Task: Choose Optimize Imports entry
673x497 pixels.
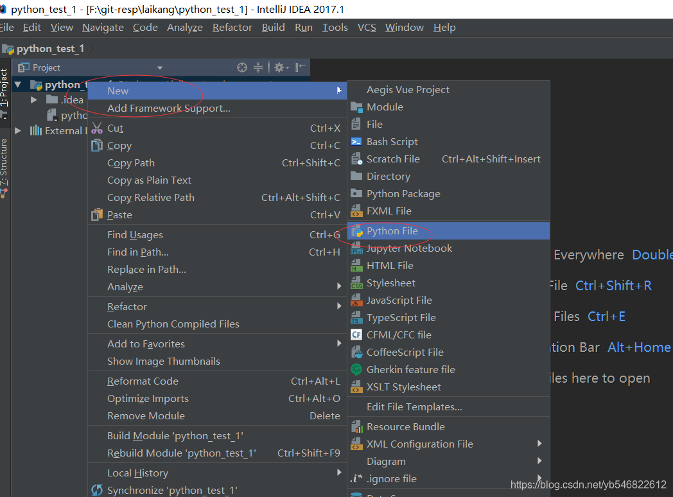Action: 217,399
